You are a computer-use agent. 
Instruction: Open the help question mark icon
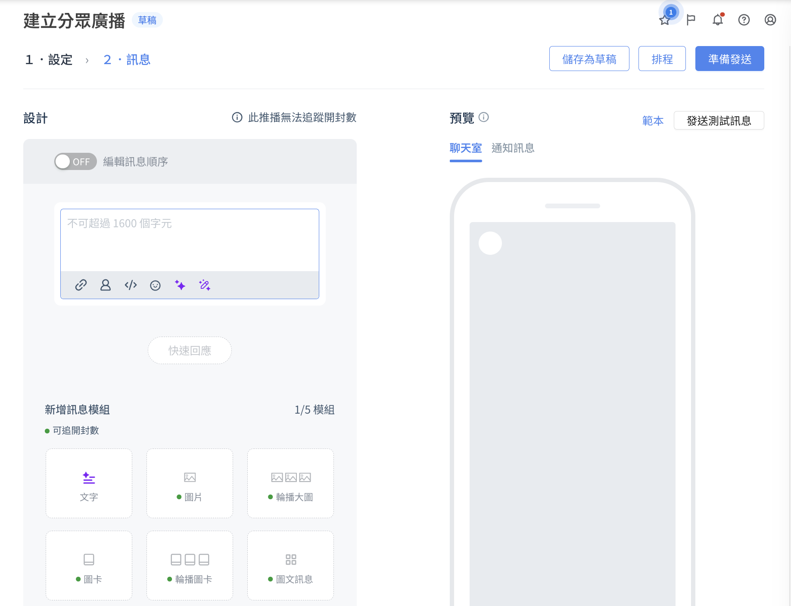point(744,20)
